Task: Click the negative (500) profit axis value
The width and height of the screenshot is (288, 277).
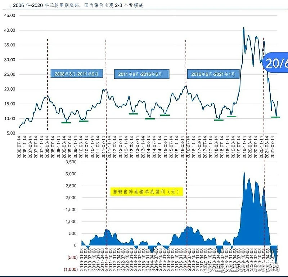Action: click(73, 257)
